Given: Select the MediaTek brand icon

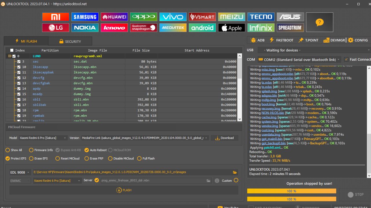Looking at the screenshot, I should point(173,28).
